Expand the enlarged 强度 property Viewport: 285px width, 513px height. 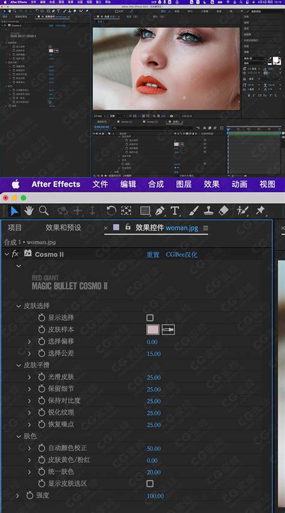17,496
